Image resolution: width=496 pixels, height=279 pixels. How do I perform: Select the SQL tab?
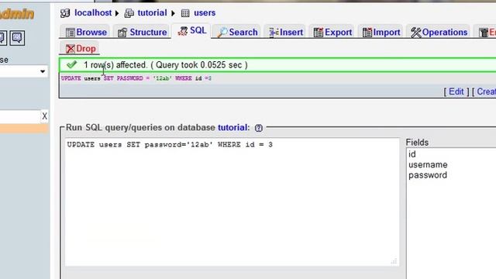pyautogui.click(x=191, y=31)
